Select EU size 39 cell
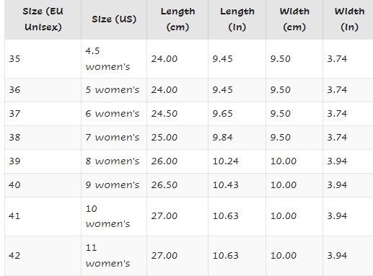 pyautogui.click(x=43, y=161)
